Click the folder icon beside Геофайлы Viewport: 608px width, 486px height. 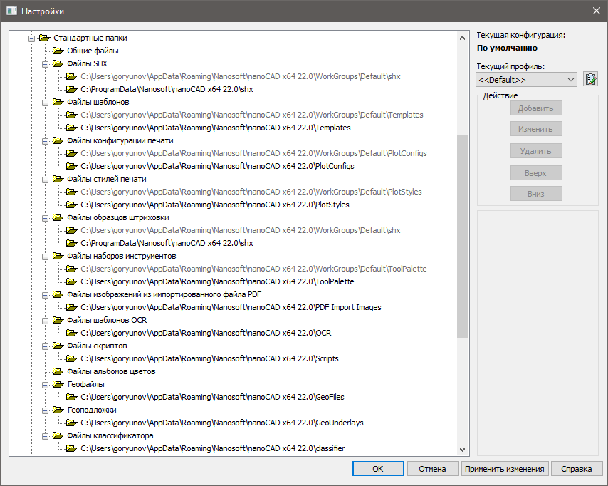click(x=58, y=385)
